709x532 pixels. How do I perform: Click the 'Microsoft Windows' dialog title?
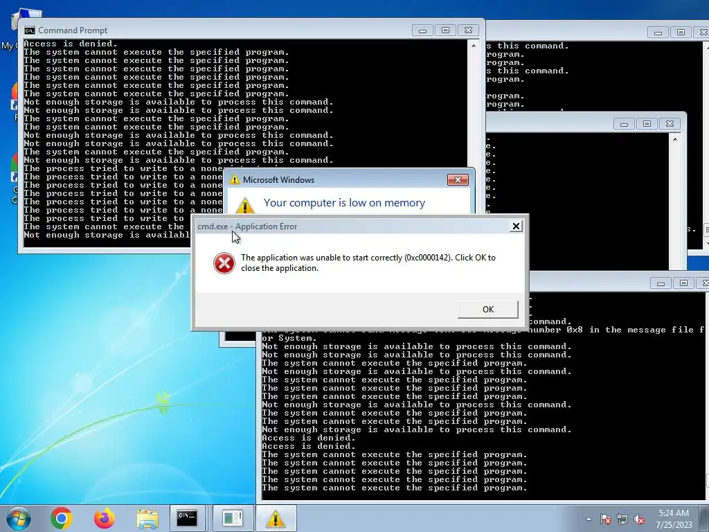point(278,180)
